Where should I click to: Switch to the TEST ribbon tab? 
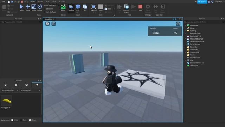[x=48, y=1]
